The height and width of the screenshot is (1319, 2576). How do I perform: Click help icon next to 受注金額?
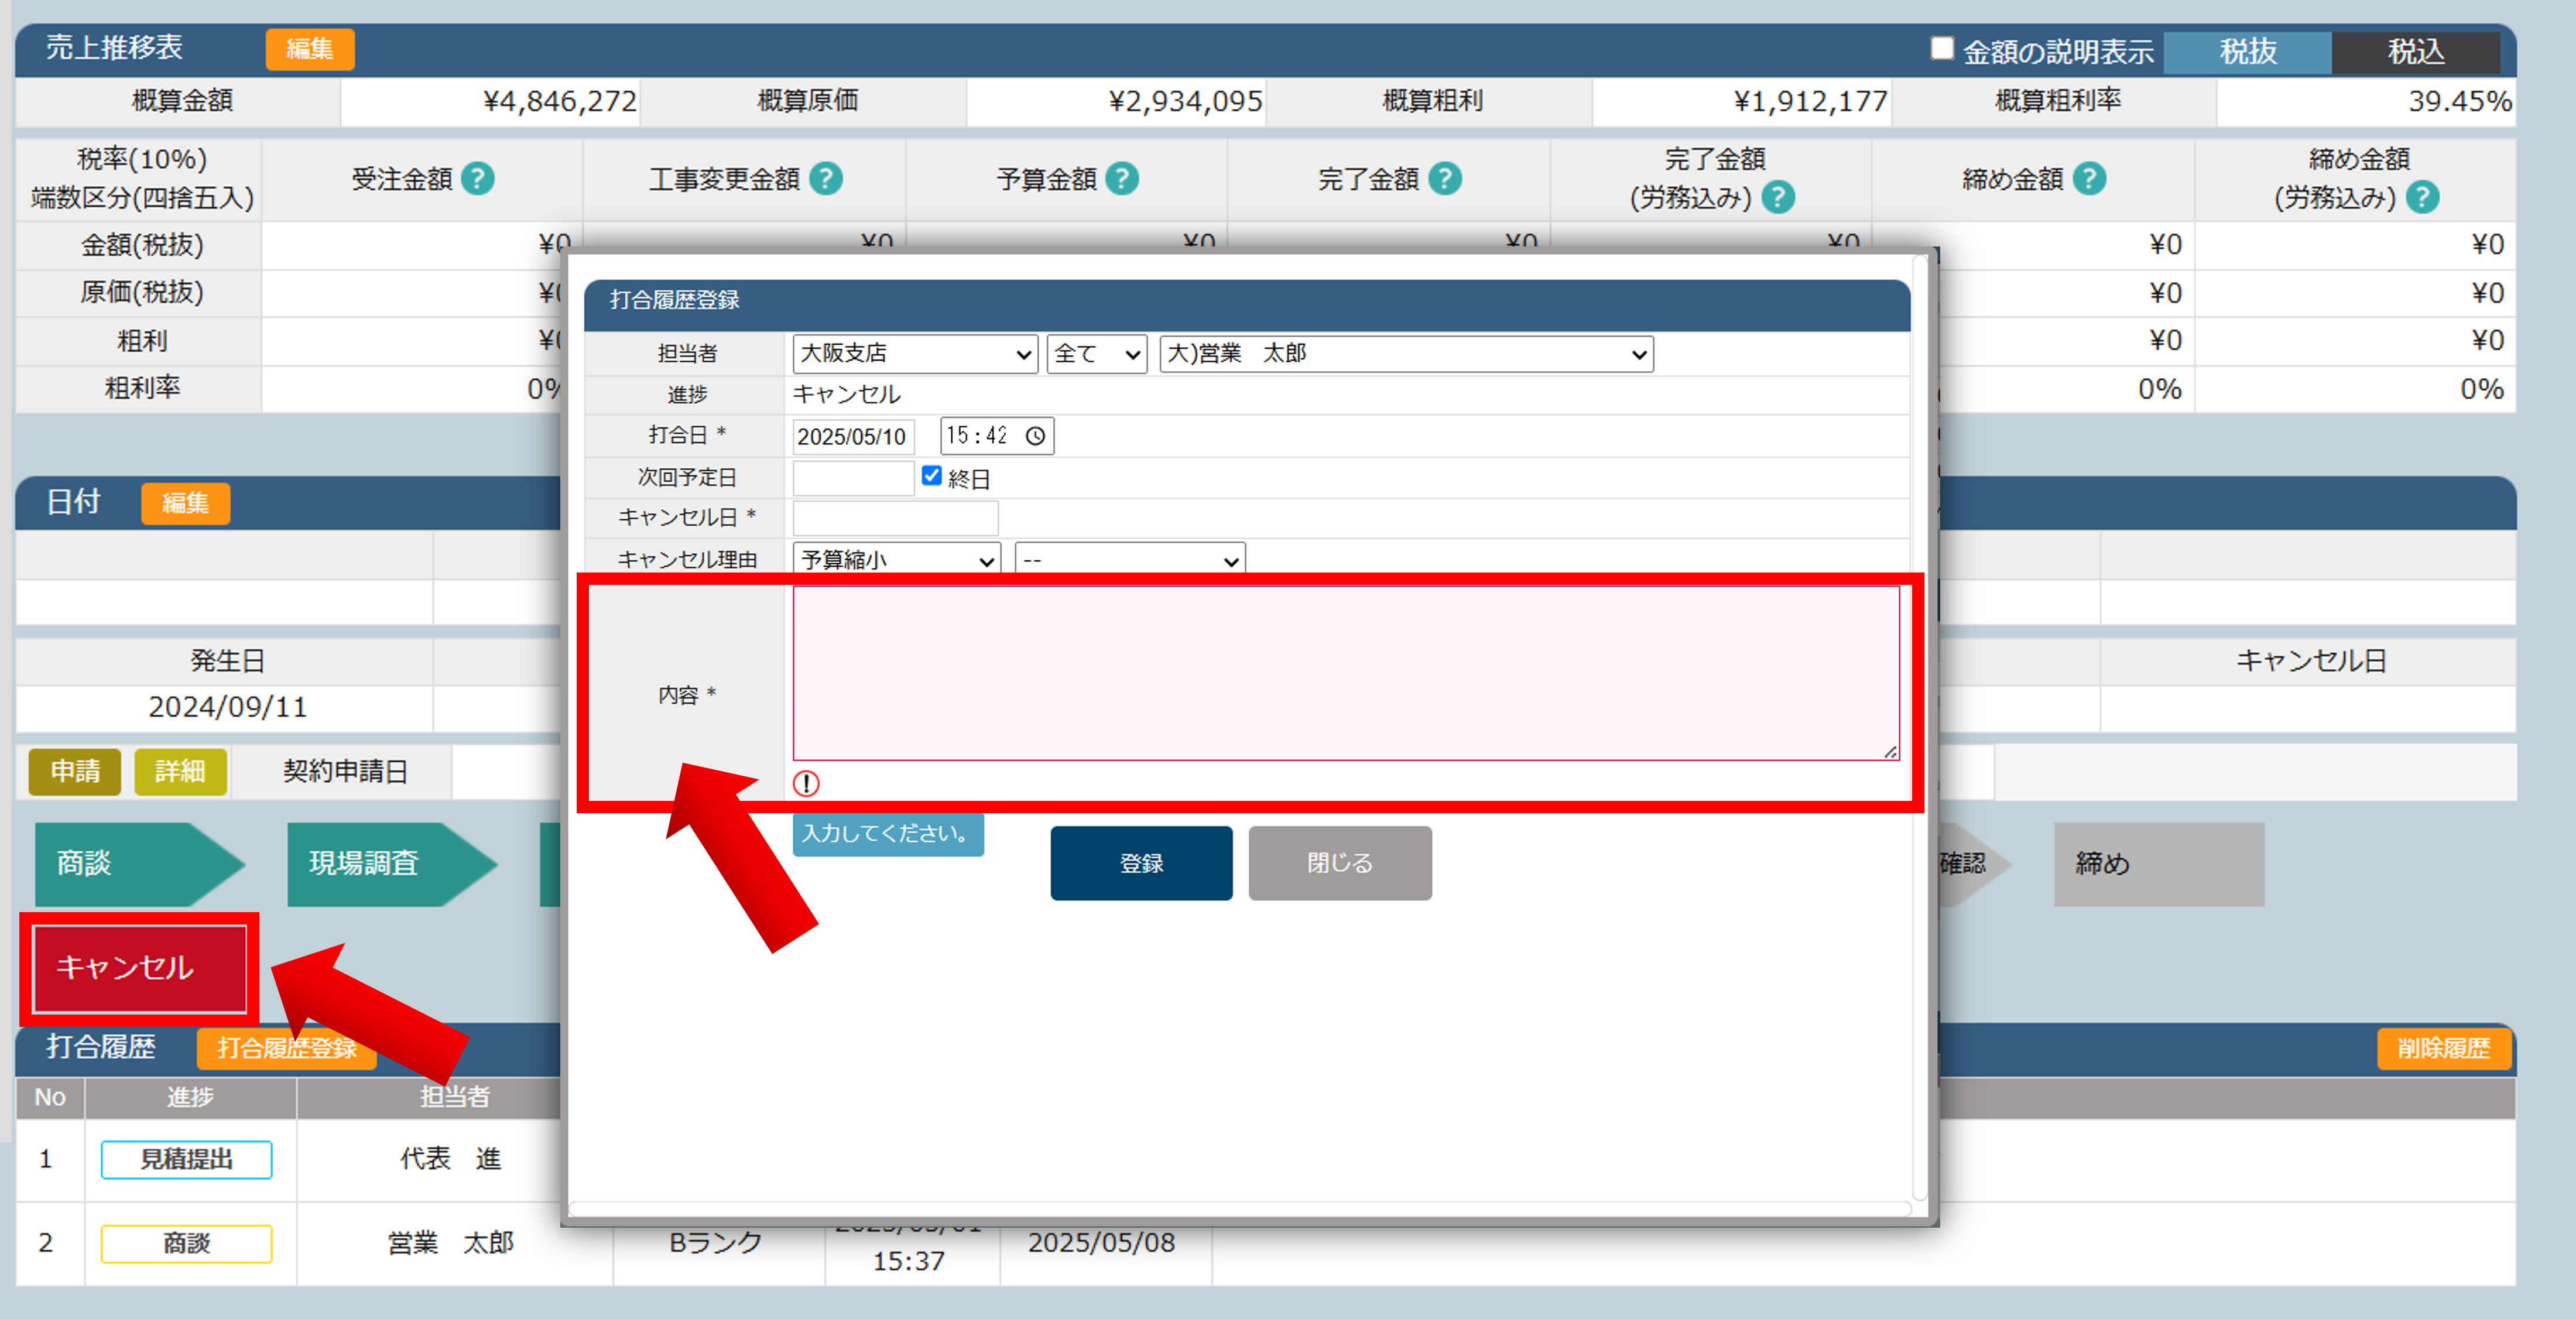click(478, 179)
